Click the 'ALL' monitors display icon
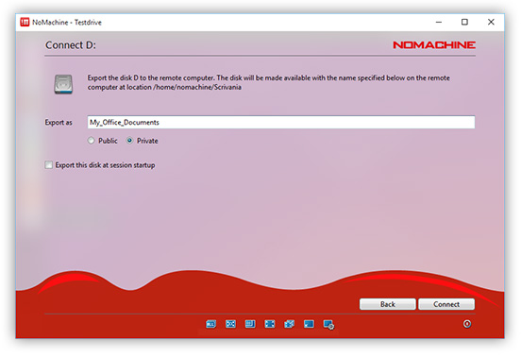Image resolution: width=521 pixels, height=357 pixels. click(211, 324)
